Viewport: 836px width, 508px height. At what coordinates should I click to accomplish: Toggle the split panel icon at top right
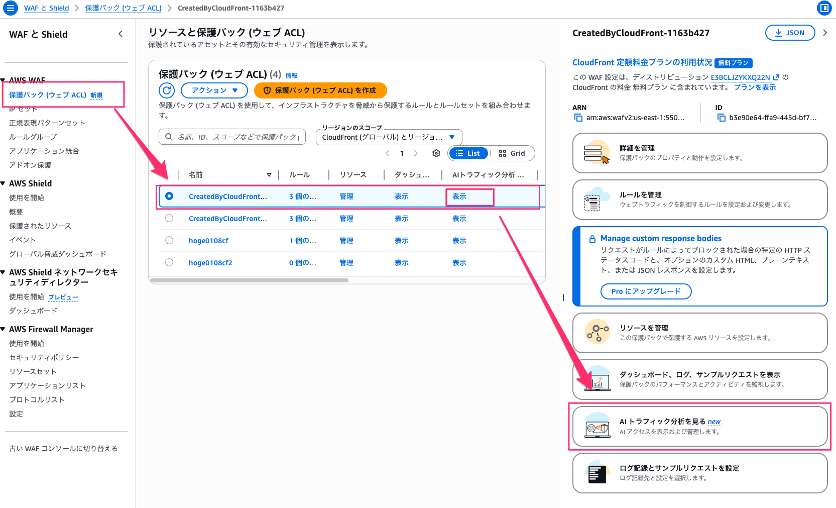[824, 8]
